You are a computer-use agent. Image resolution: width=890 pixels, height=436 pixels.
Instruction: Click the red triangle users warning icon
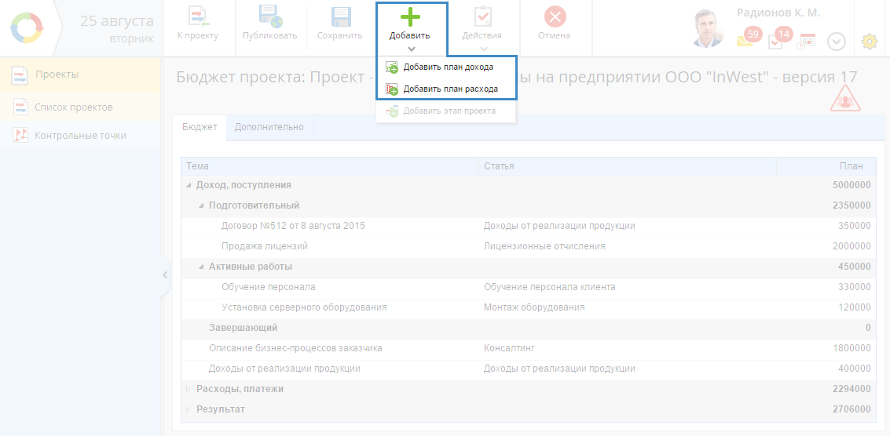coord(845,99)
